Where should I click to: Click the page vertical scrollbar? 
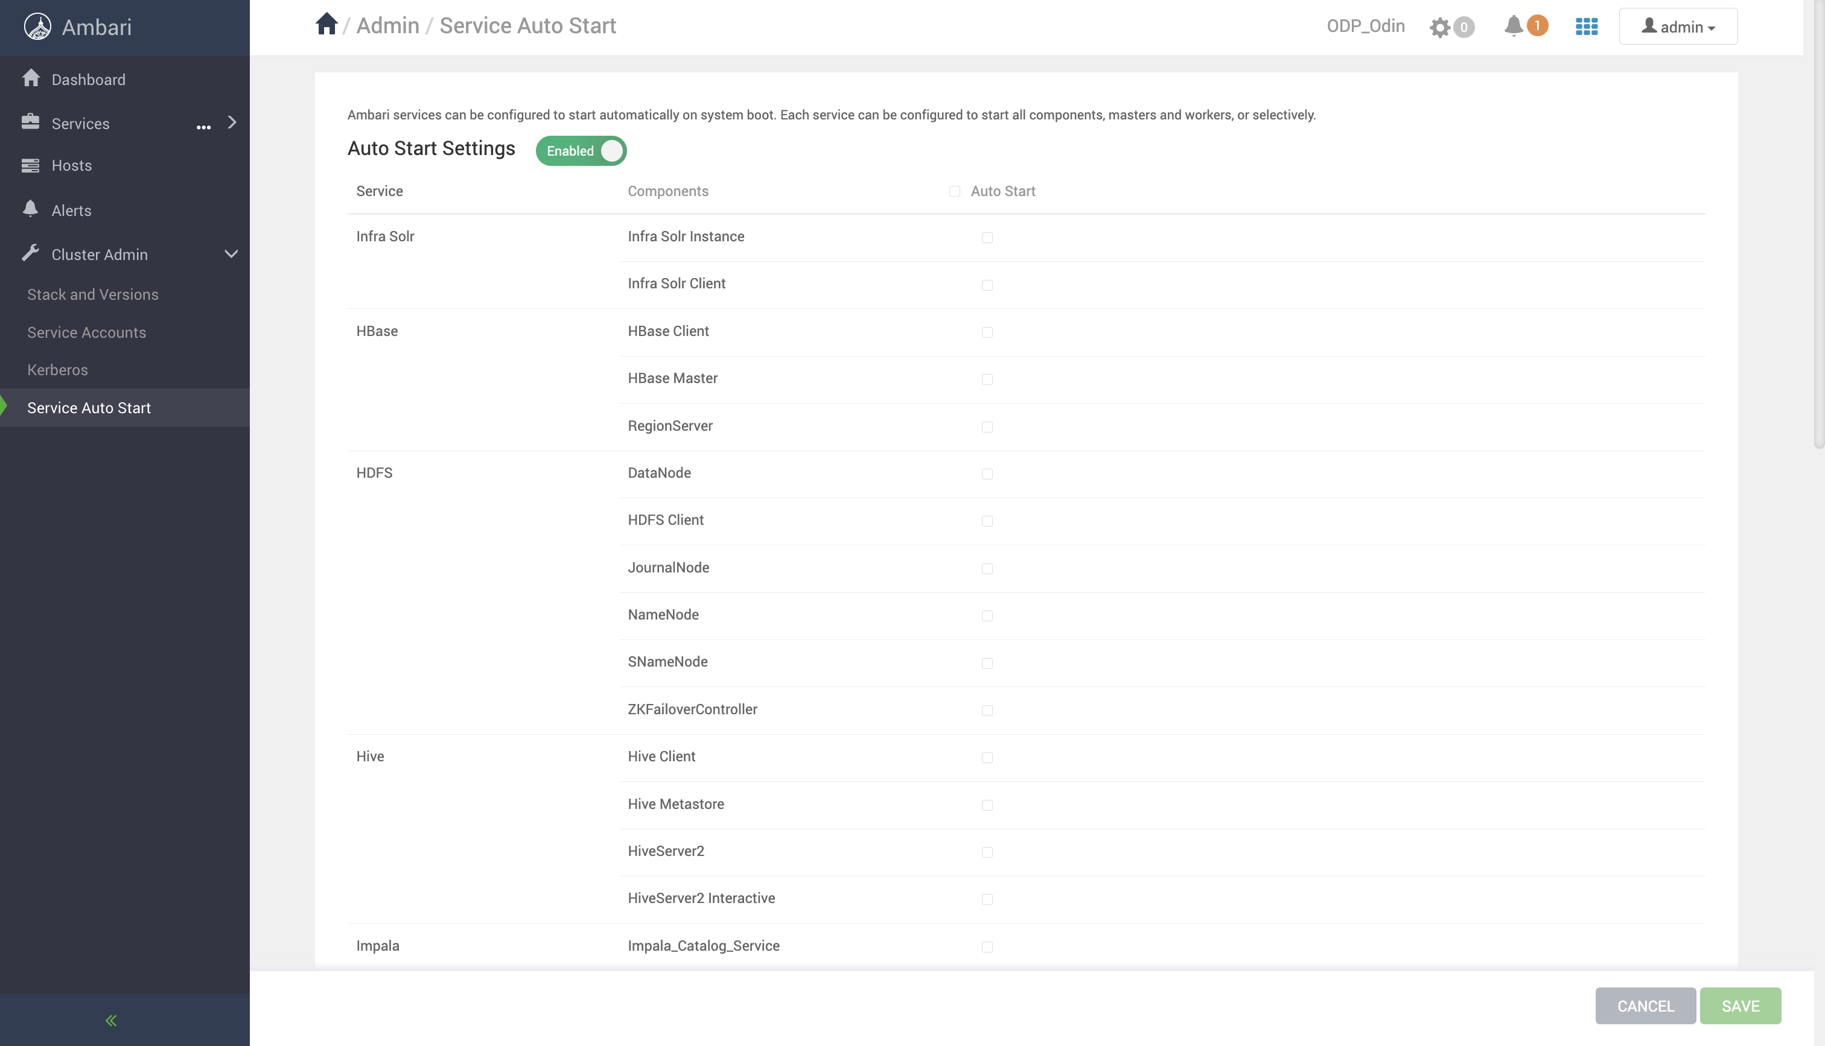coord(1818,224)
